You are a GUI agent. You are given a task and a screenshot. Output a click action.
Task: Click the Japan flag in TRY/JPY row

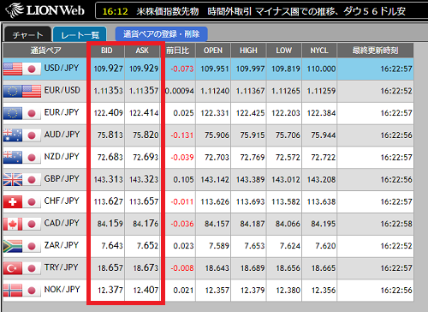32,268
